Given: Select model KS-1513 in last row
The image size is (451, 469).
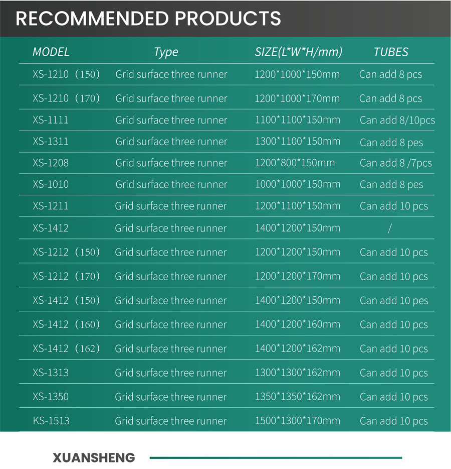Looking at the screenshot, I should [x=51, y=421].
